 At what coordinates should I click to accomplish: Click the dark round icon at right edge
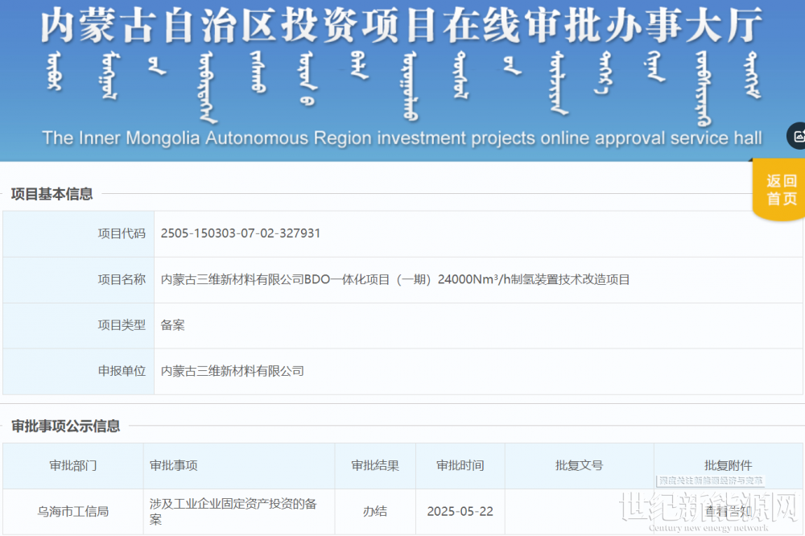797,136
